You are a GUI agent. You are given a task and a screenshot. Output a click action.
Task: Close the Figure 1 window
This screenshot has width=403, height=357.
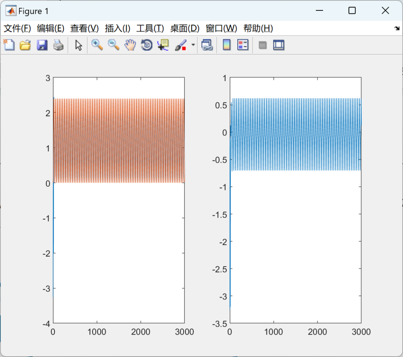pos(385,10)
